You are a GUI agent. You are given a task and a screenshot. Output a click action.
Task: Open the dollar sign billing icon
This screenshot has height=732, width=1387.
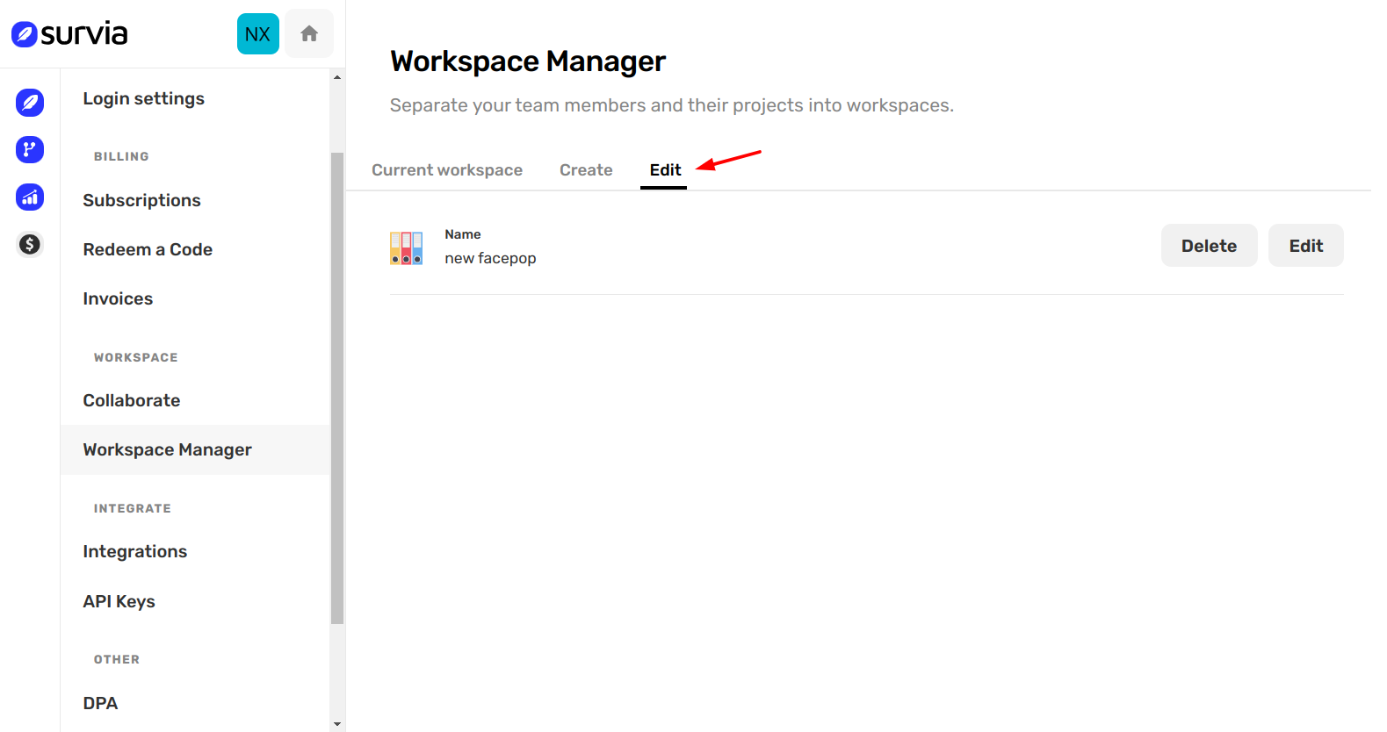tap(30, 244)
